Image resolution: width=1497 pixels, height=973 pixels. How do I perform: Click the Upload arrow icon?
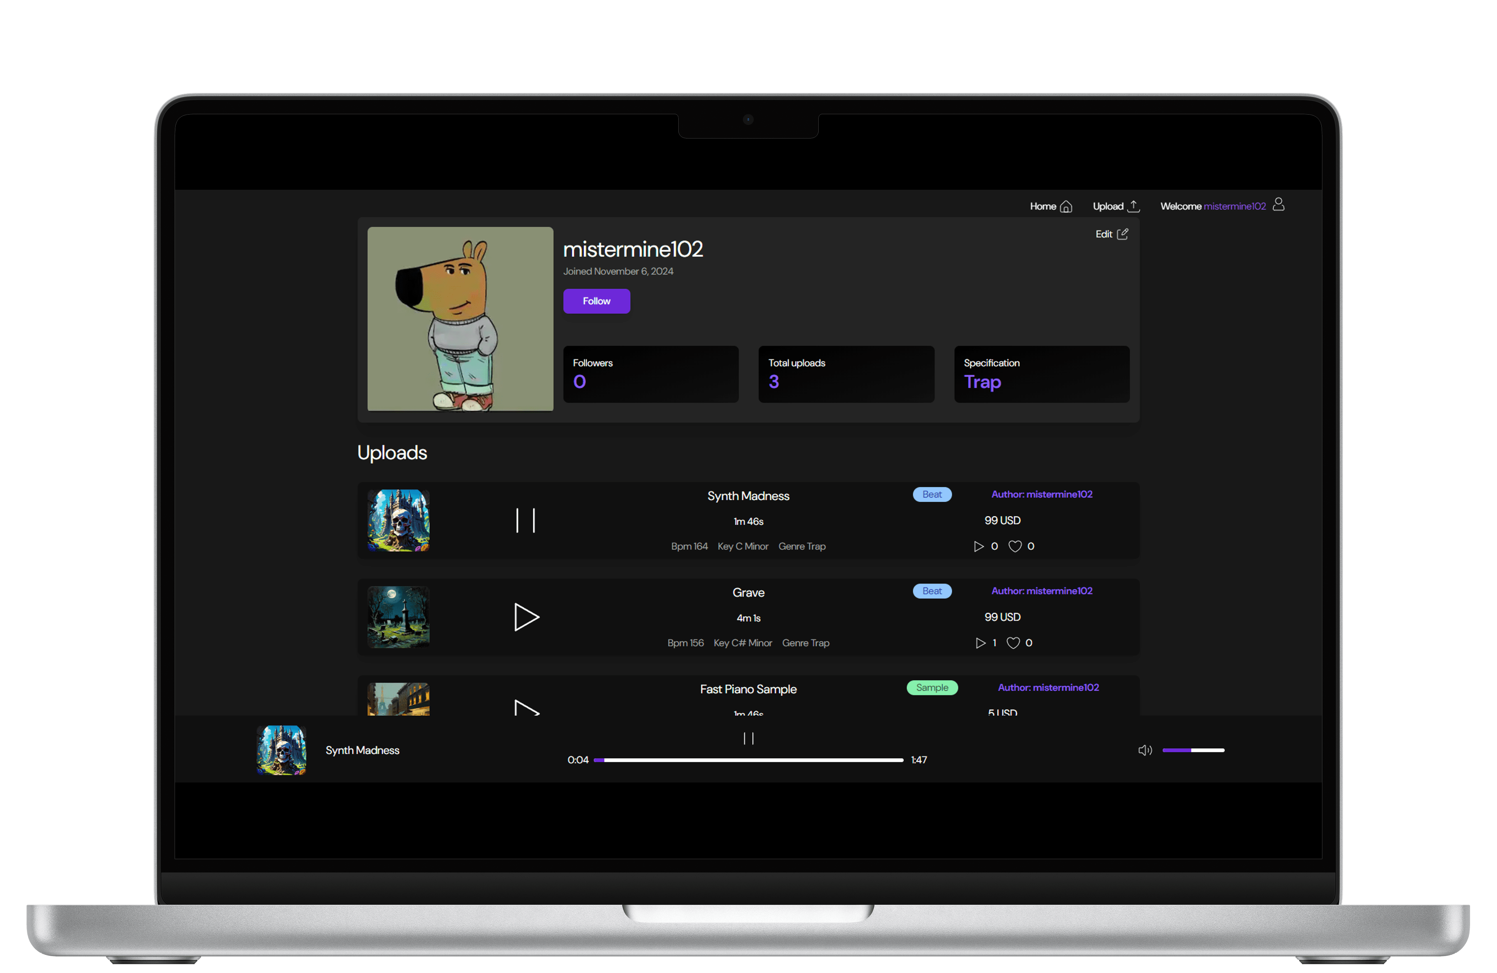1133,206
